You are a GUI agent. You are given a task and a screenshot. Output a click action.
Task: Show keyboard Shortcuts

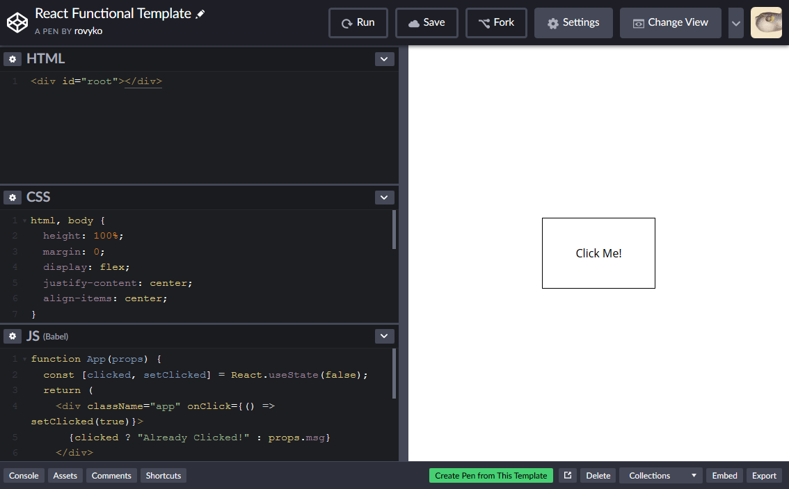163,475
